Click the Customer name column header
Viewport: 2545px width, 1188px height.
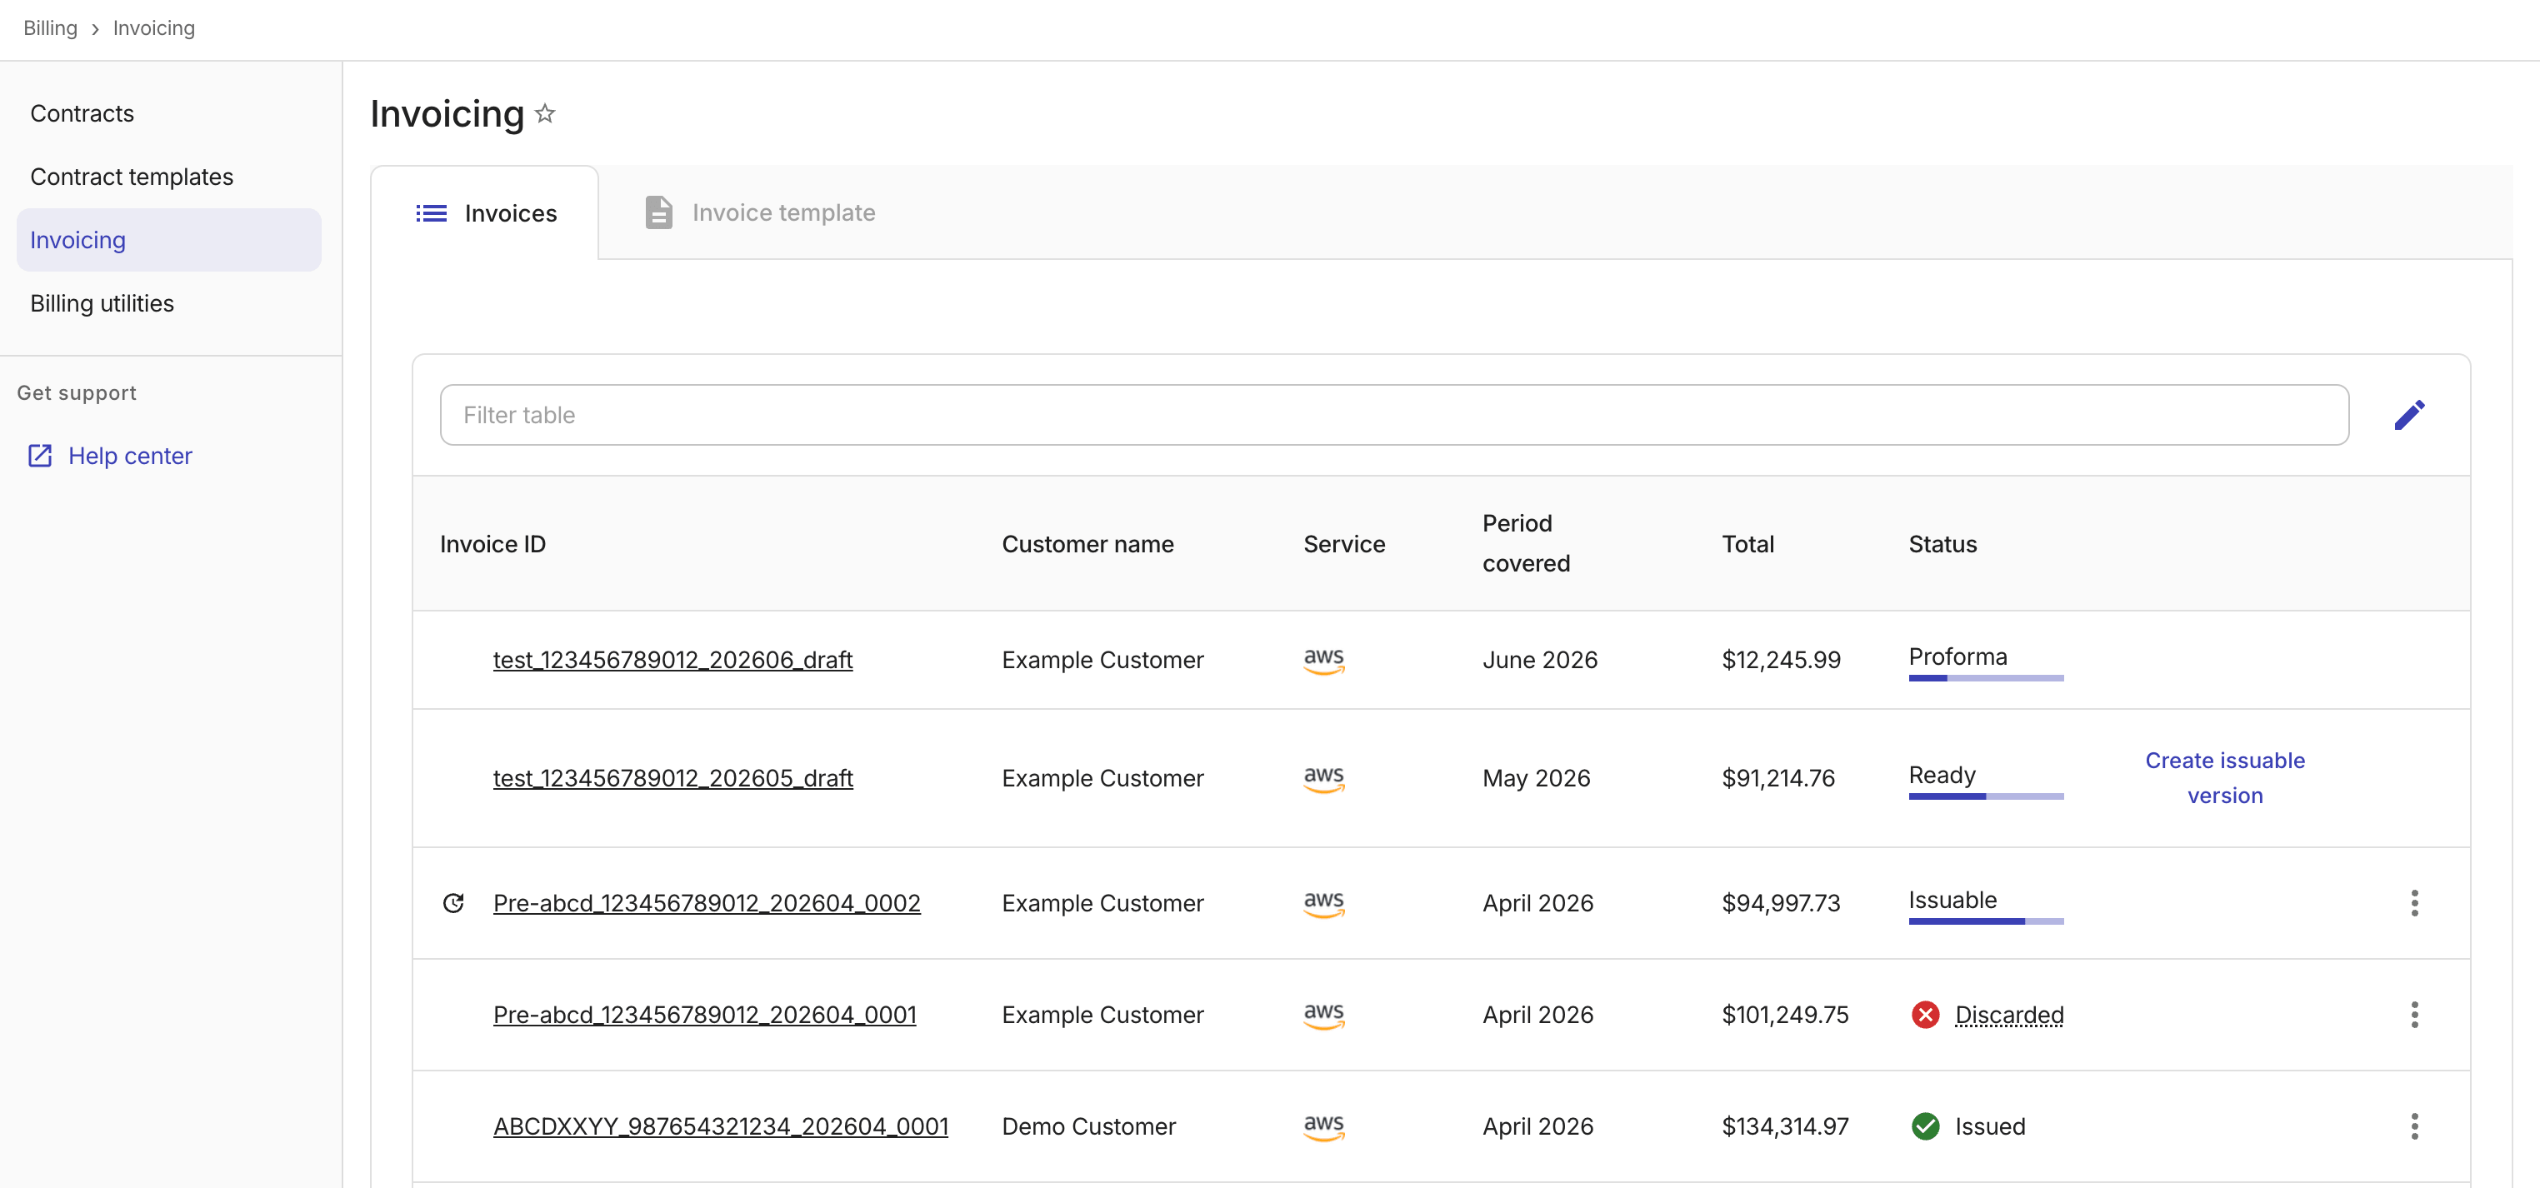(x=1087, y=544)
